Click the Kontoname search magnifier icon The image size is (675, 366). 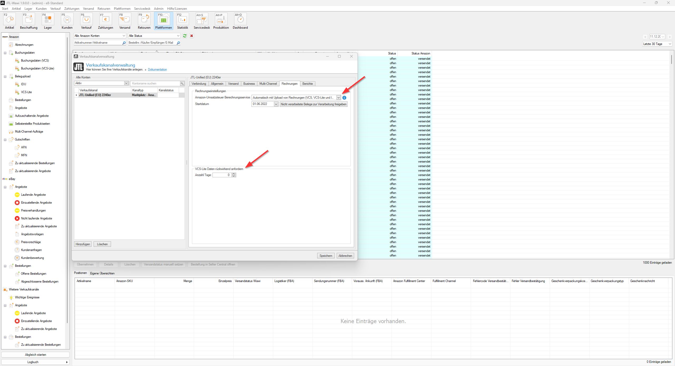182,83
